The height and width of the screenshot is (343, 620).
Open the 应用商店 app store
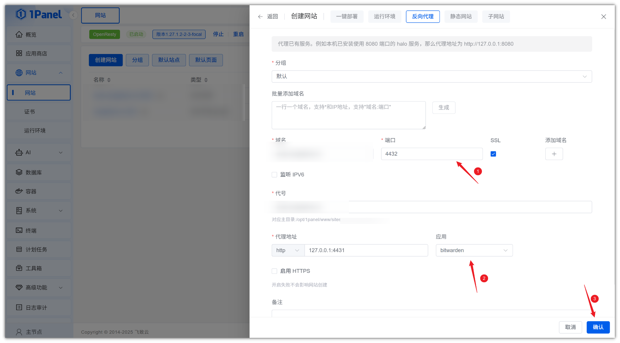[x=36, y=54]
